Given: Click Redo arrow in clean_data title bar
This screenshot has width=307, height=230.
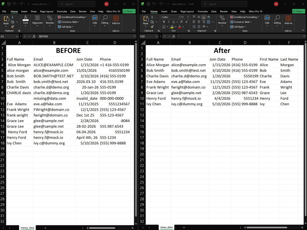Looking at the screenshot, I should click(x=161, y=4).
